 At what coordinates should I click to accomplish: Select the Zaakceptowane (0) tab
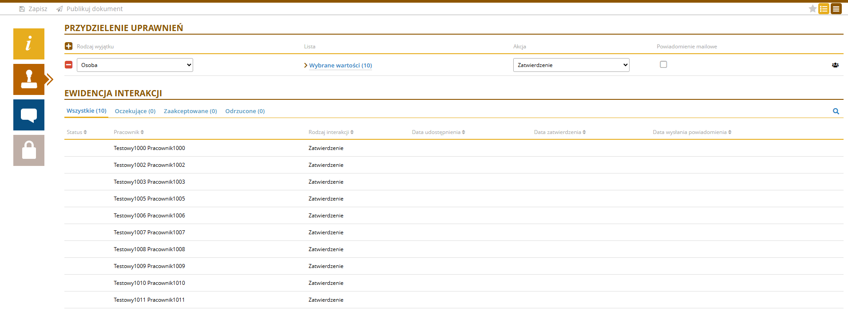[190, 111]
